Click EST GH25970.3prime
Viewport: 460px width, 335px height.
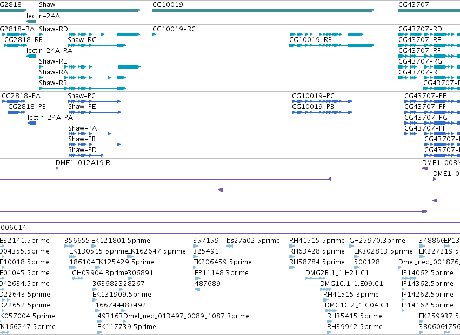click(x=377, y=241)
